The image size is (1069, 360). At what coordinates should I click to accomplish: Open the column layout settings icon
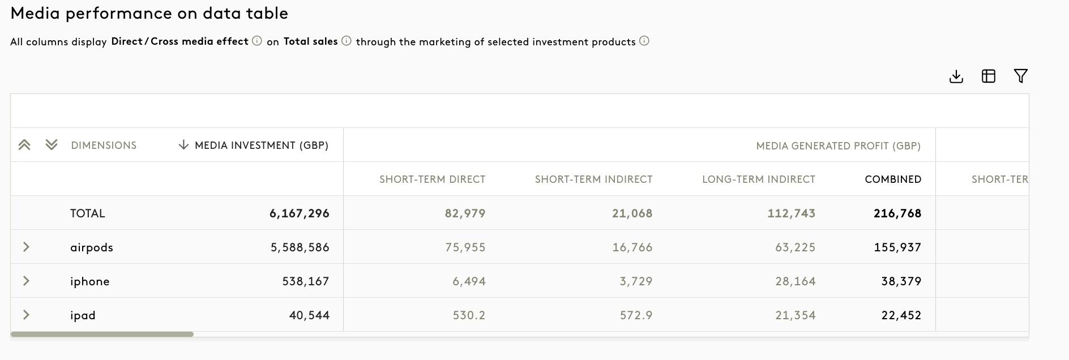989,76
